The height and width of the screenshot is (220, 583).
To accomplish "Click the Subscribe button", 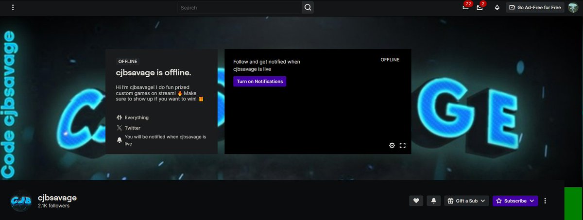I will coord(515,201).
